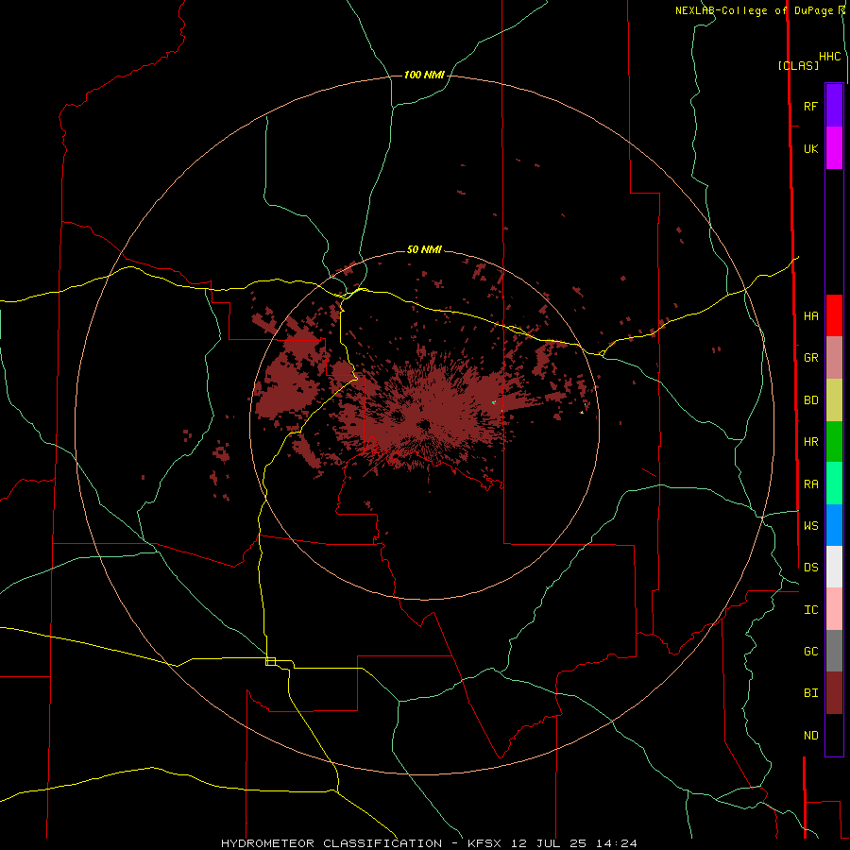The width and height of the screenshot is (850, 850).
Task: Click the IC legend label
Action: pos(810,609)
